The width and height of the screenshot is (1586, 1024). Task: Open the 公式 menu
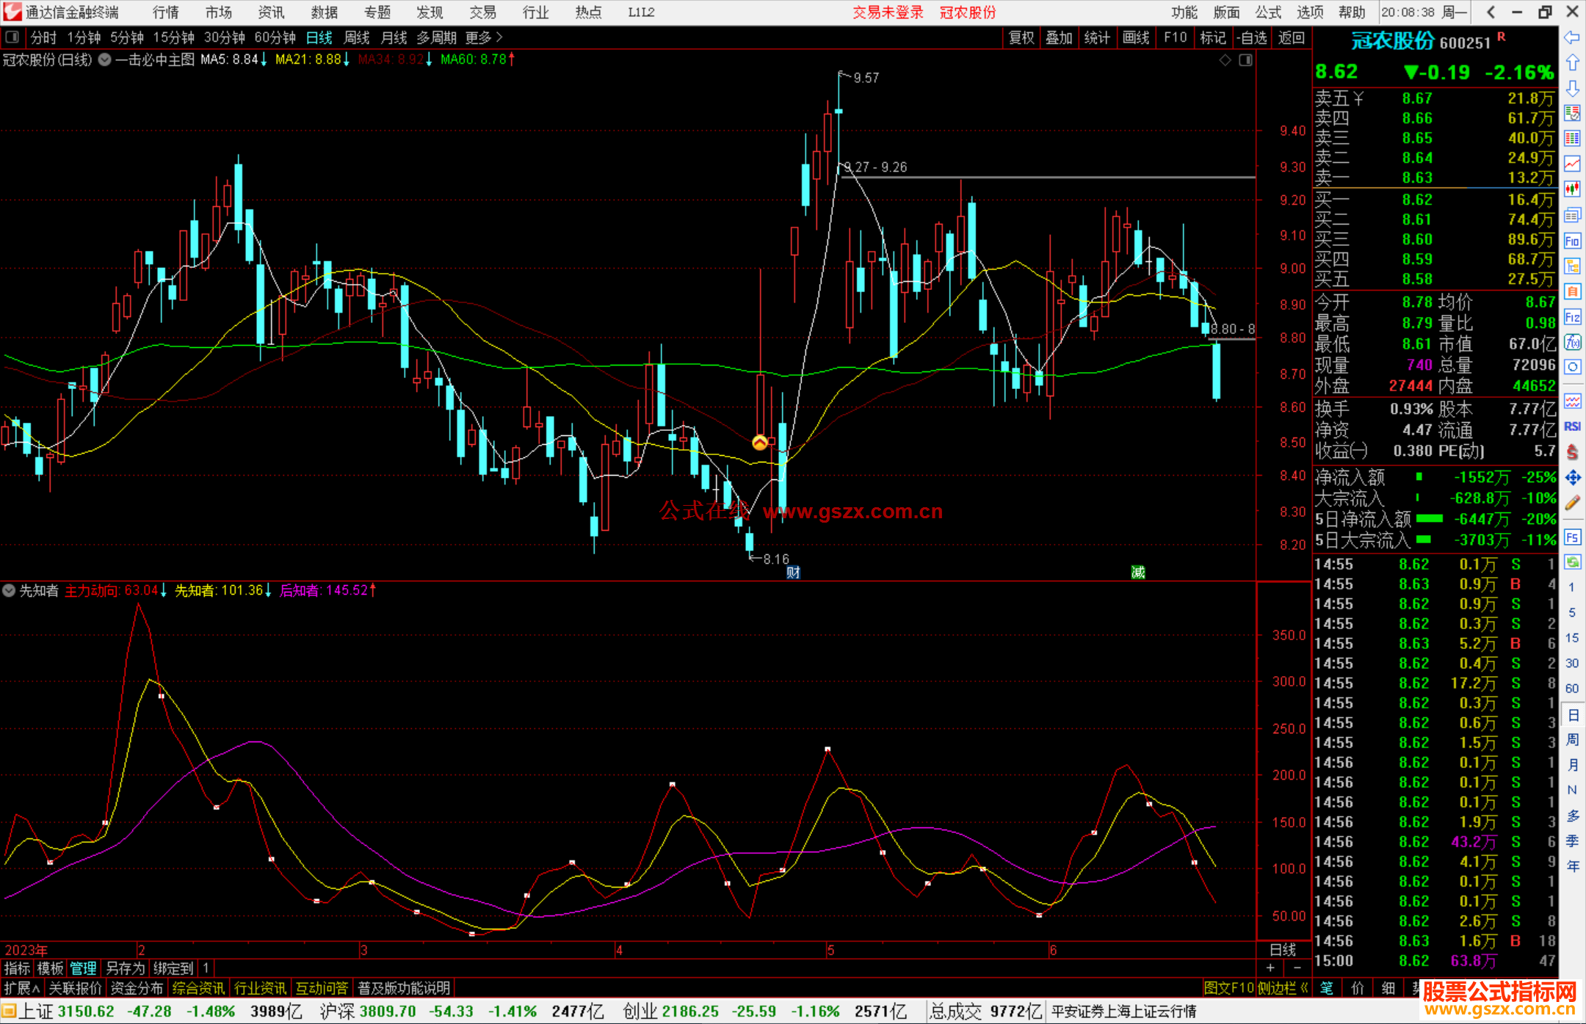pyautogui.click(x=1268, y=12)
